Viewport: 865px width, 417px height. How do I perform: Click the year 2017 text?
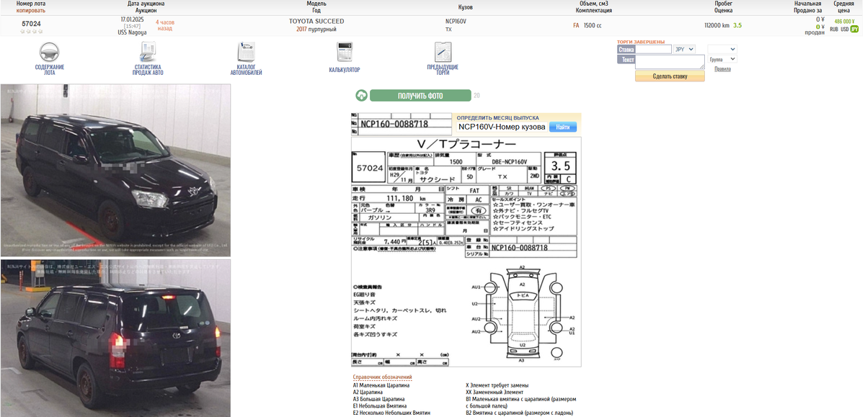(302, 30)
